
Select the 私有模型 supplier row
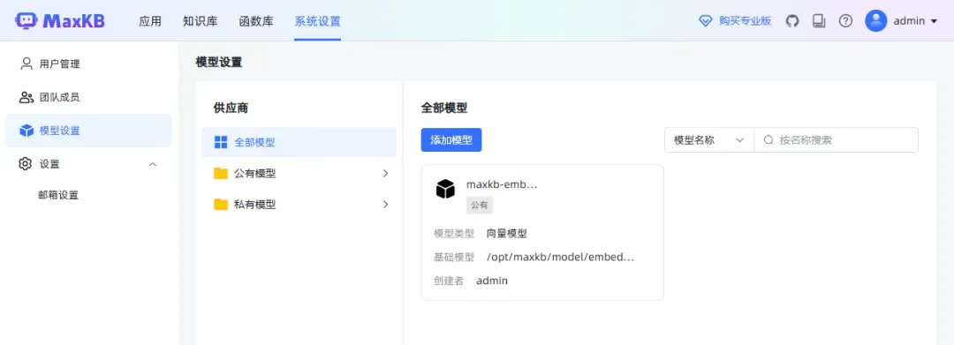(x=299, y=205)
